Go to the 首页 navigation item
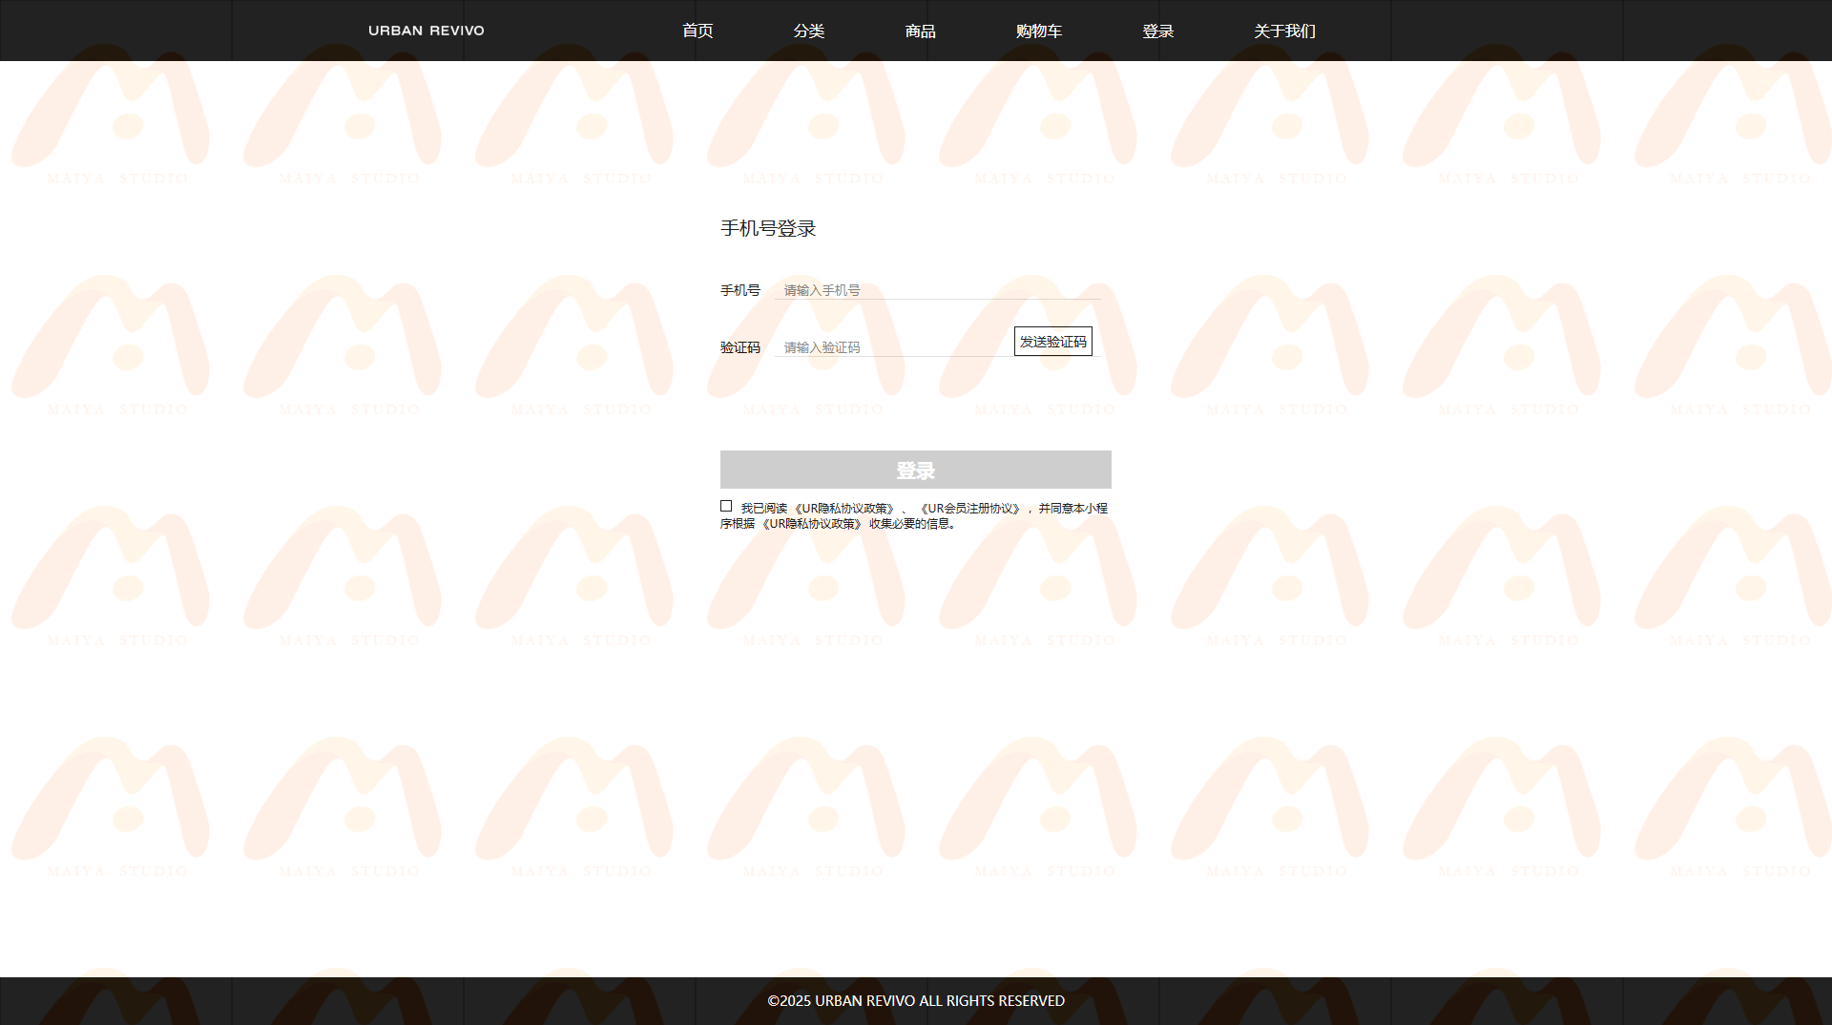 click(x=697, y=31)
